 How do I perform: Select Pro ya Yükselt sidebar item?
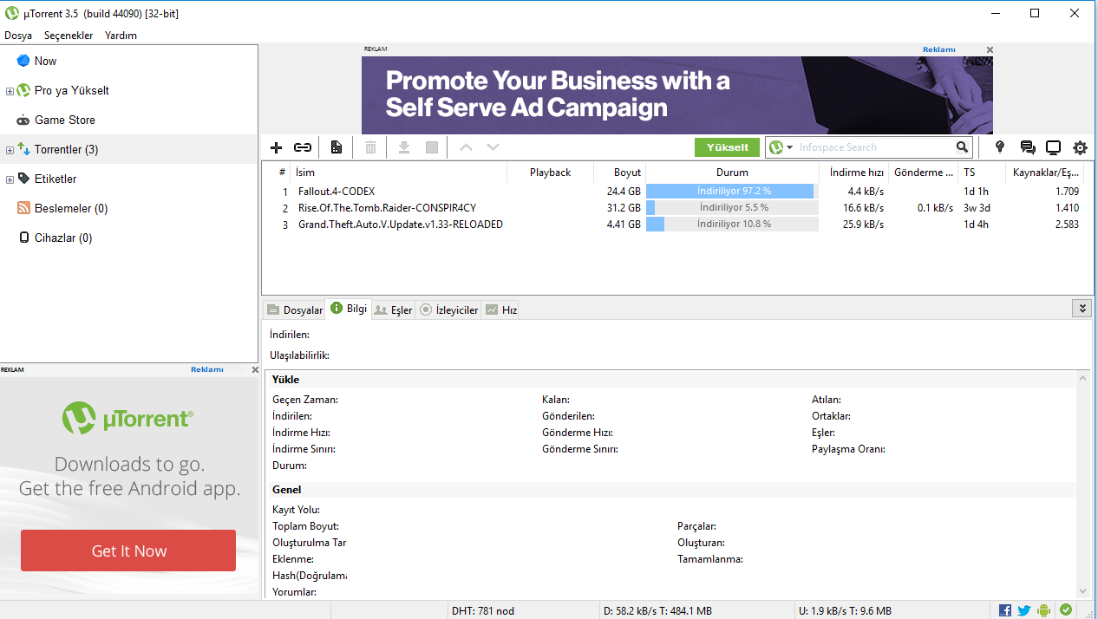(72, 90)
